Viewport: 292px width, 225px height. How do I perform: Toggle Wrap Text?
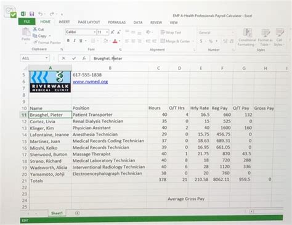(171, 32)
